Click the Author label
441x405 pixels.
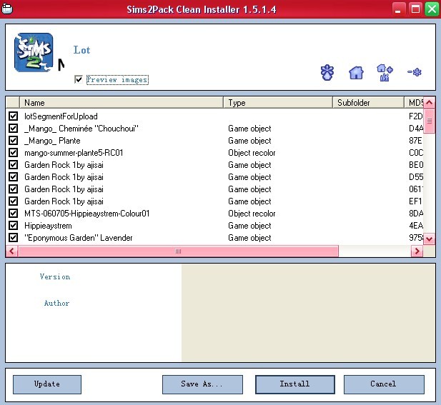(56, 303)
